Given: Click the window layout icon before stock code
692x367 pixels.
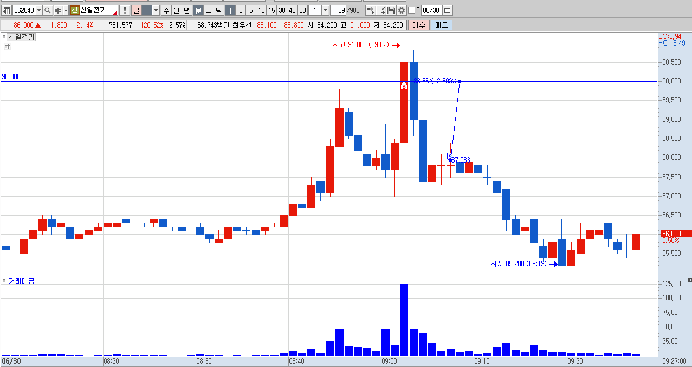Looking at the screenshot, I should point(7,10).
